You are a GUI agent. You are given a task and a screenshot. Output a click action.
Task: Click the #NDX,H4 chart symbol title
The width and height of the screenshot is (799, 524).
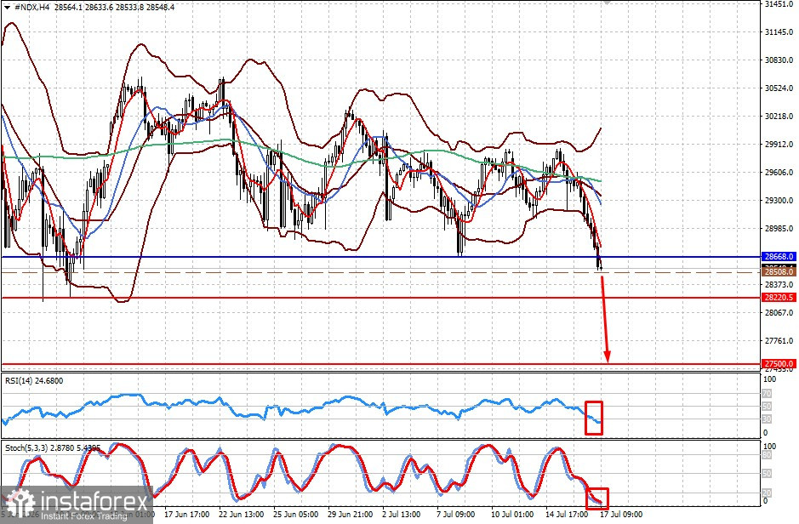coord(32,7)
